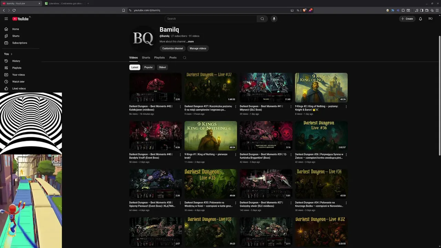Go back with browser back arrow
This screenshot has width=441, height=248.
4,10
